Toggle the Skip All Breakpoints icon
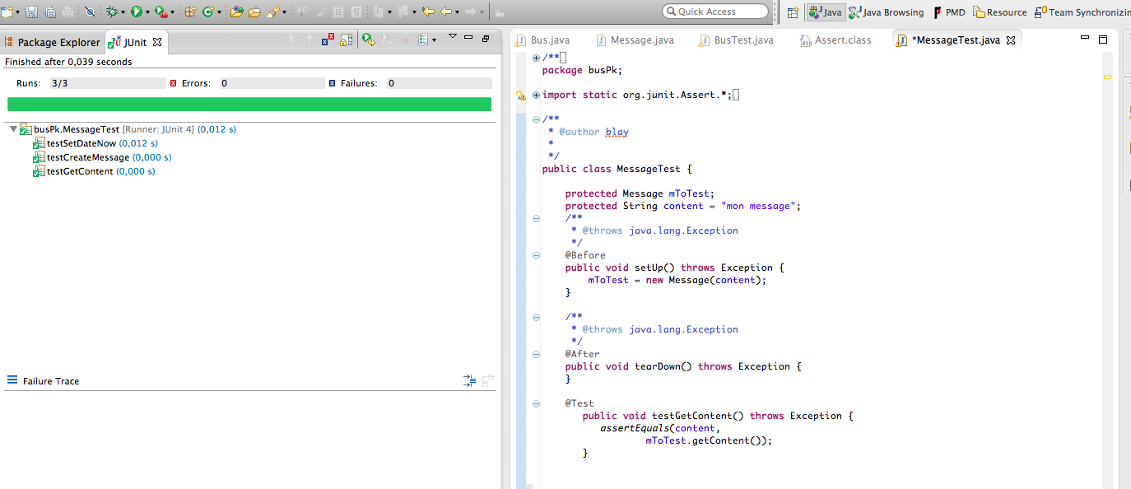Screen dimensions: 1131x489 pos(90,12)
